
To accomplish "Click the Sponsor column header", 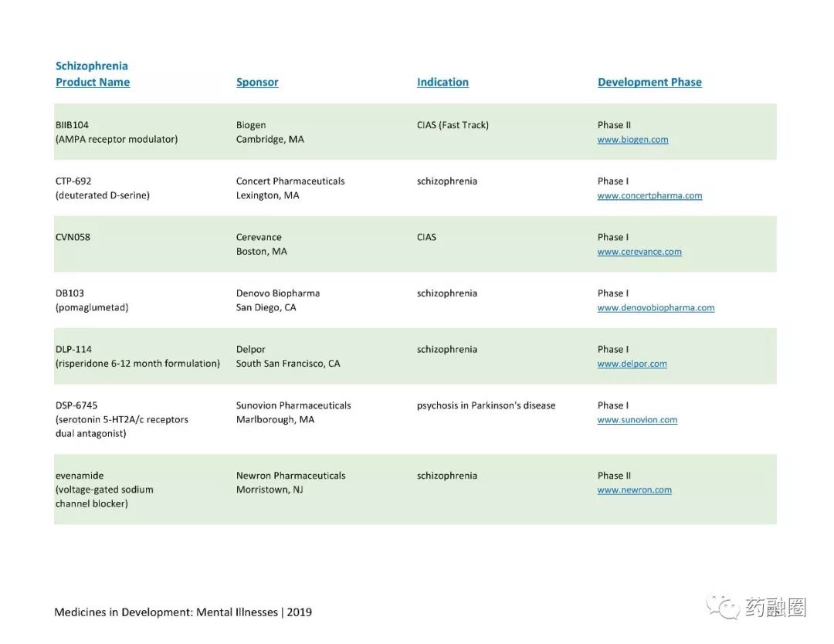I will [257, 83].
